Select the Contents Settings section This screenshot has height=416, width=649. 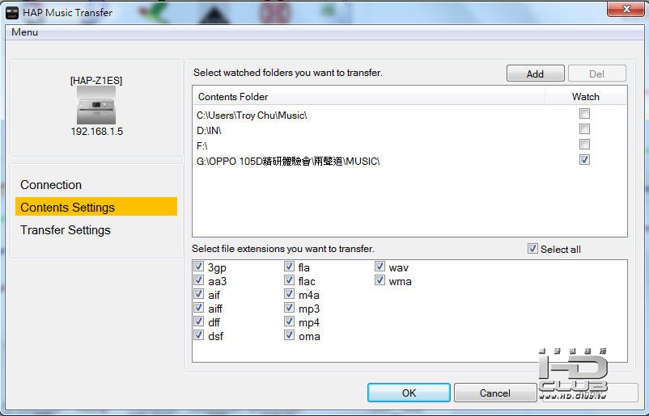(96, 207)
